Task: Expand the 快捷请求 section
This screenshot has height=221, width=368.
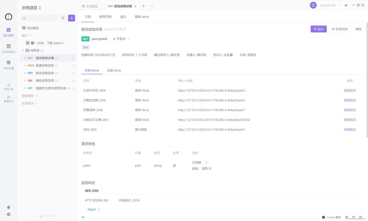Action: (x=29, y=103)
